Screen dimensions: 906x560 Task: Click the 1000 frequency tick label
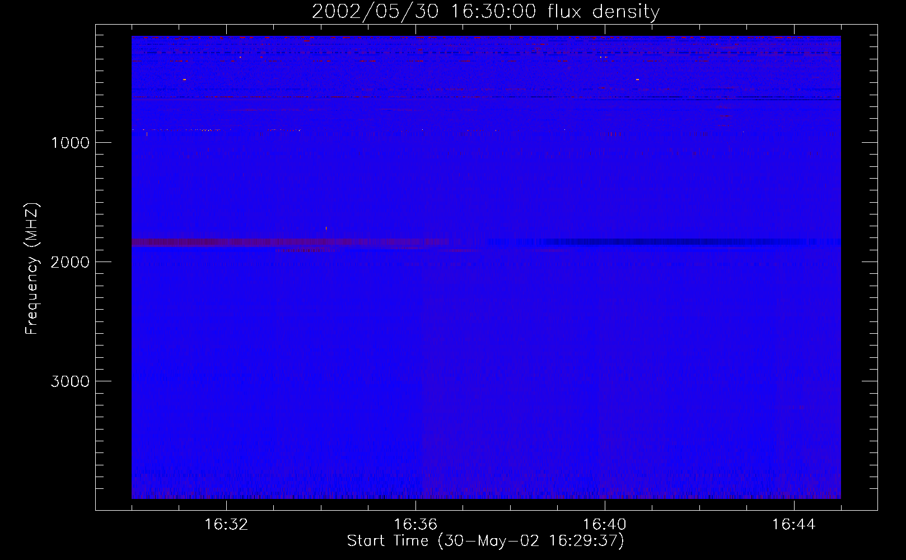point(70,143)
